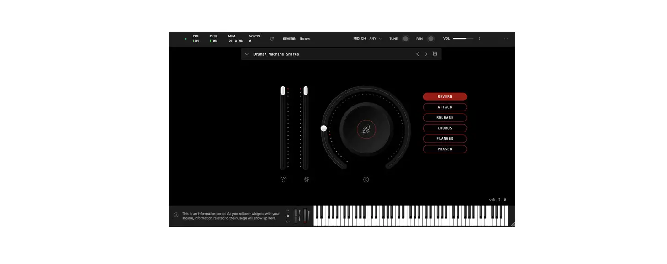Click the target icon below the big knob
Screen dimensions: 667x264
(x=366, y=180)
